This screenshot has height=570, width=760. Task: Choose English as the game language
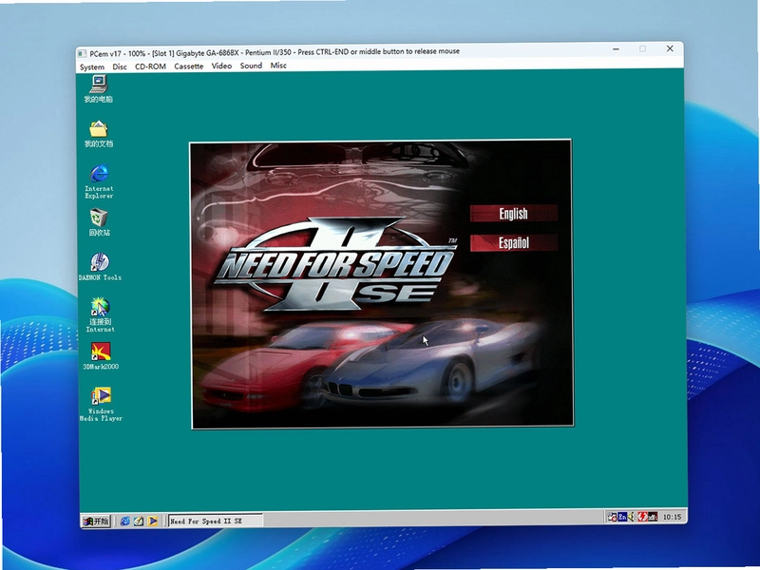[x=514, y=213]
